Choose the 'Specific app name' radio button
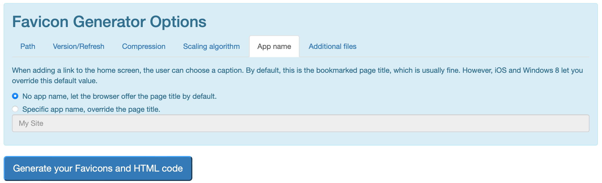This screenshot has height=183, width=602. coord(15,109)
